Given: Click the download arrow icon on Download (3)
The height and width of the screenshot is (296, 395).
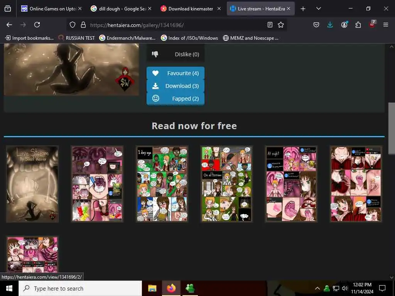Looking at the screenshot, I should pyautogui.click(x=155, y=86).
